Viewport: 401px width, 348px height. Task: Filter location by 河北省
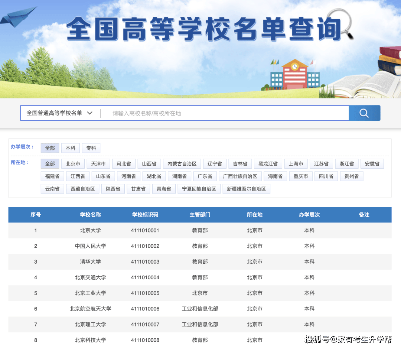click(124, 164)
